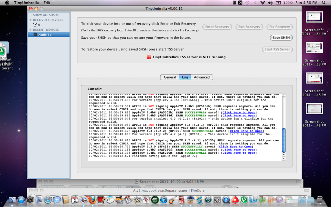Launch App Store from the Dock
331x207 pixels.
point(21,200)
